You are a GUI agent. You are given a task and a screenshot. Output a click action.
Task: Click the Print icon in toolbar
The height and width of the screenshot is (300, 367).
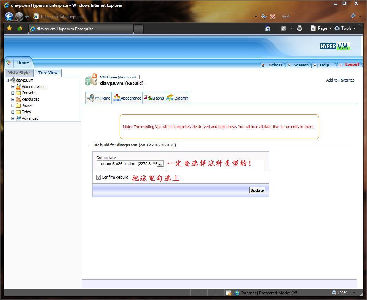tap(300, 28)
